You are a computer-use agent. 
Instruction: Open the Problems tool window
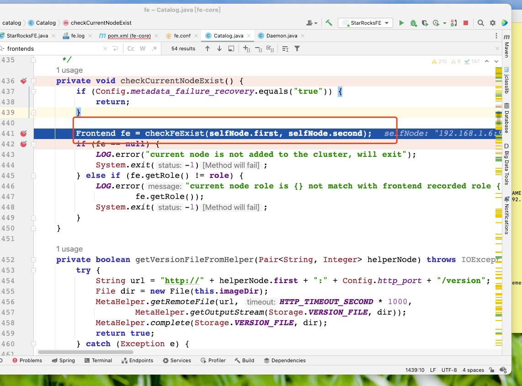click(x=27, y=360)
